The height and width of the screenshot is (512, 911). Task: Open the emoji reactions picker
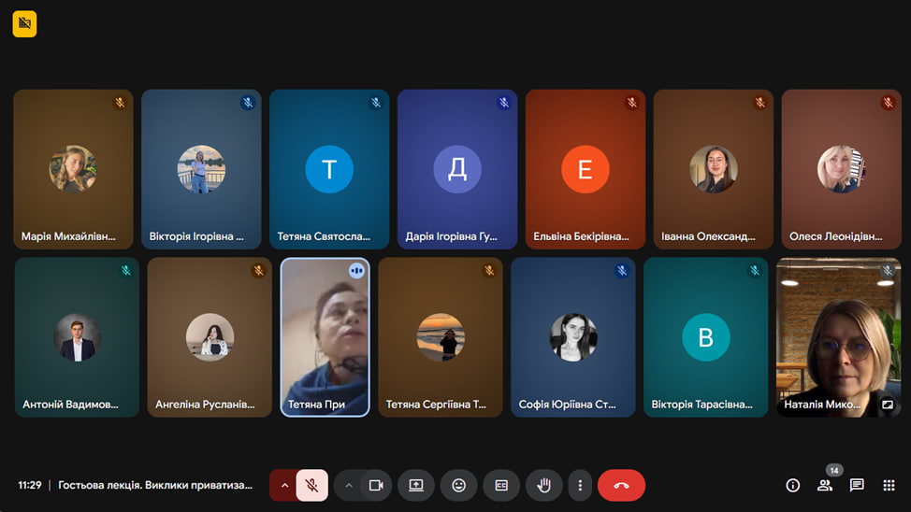tap(458, 485)
